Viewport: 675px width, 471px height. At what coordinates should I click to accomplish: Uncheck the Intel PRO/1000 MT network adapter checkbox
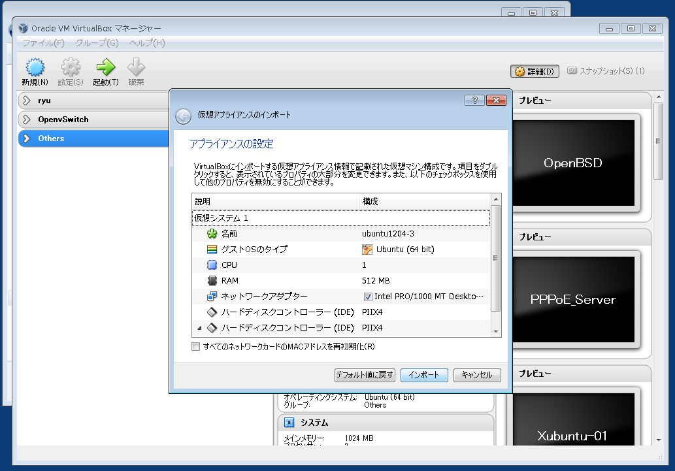click(368, 297)
